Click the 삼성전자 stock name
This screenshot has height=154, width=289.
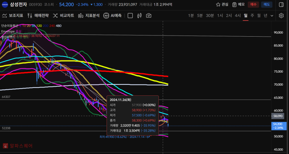point(18,4)
